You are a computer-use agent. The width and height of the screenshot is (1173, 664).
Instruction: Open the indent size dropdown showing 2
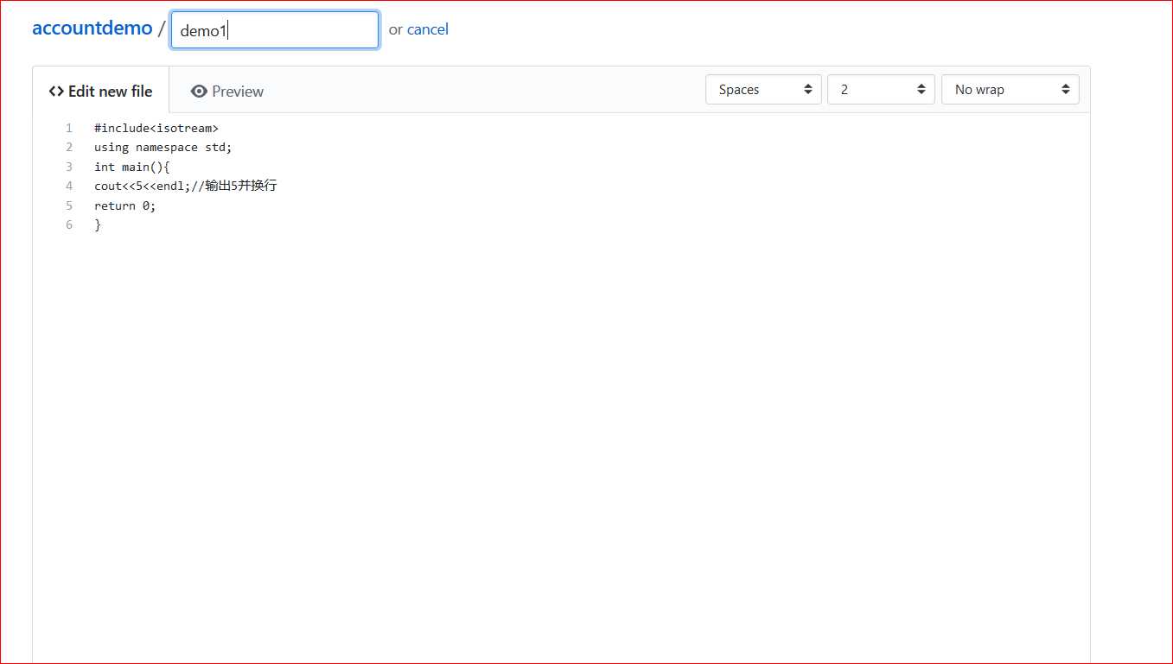[881, 90]
